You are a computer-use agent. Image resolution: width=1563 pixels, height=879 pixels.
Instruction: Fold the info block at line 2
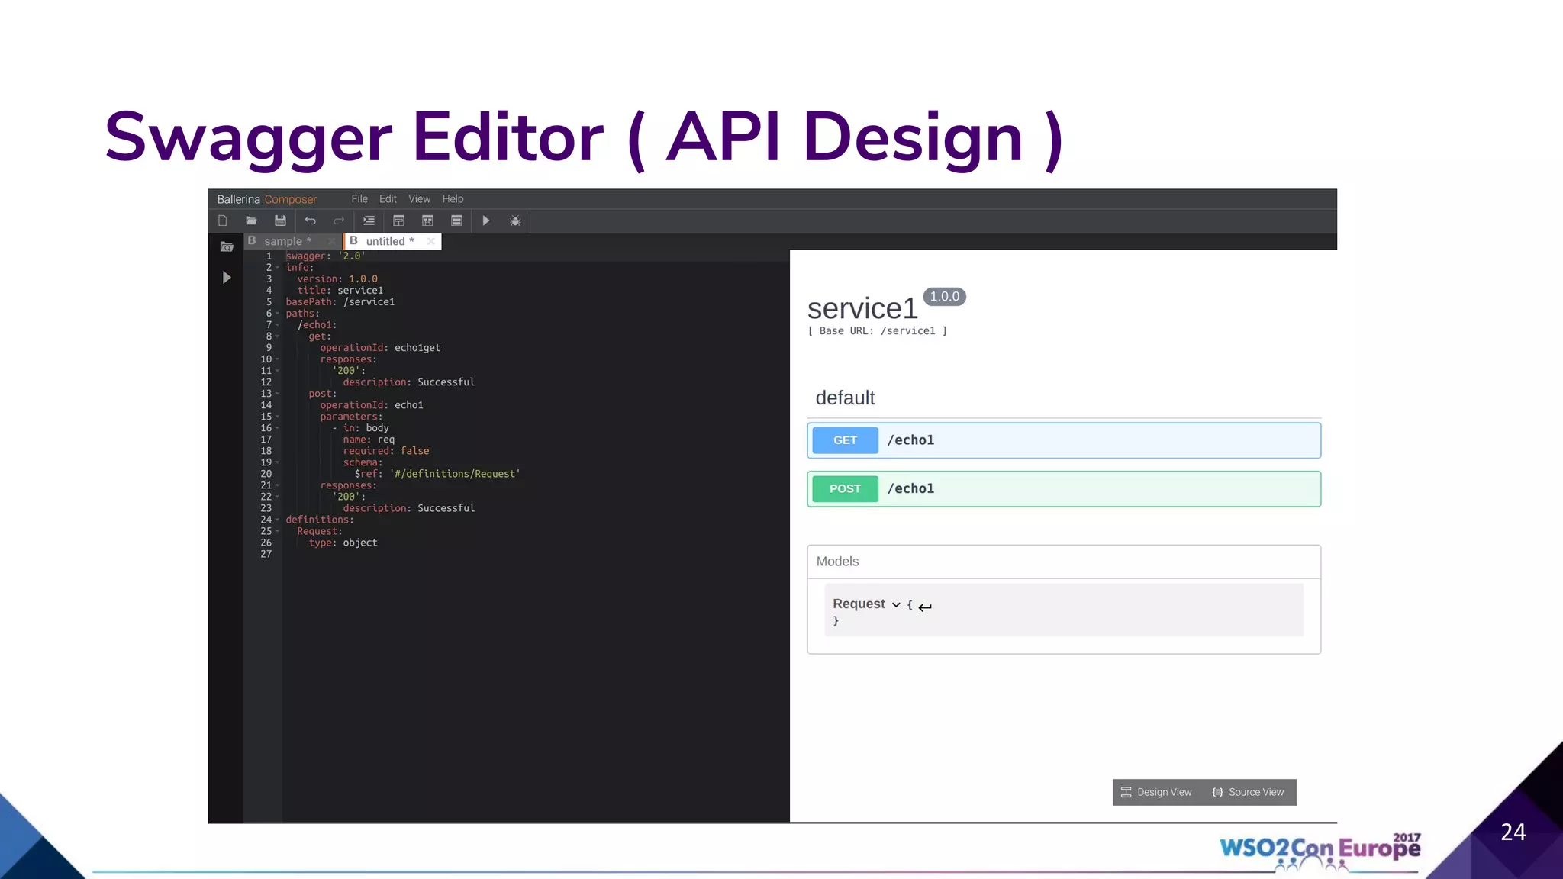point(277,268)
